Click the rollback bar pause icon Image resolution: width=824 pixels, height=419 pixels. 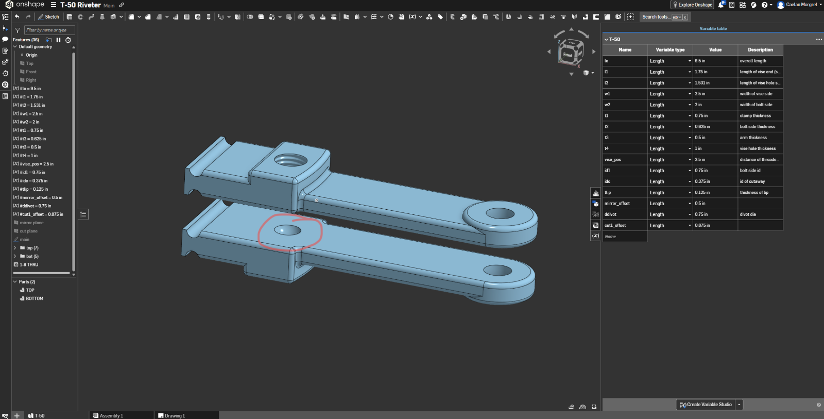(58, 40)
